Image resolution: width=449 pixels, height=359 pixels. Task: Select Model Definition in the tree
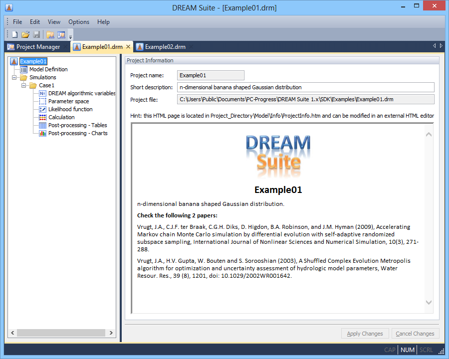[48, 69]
